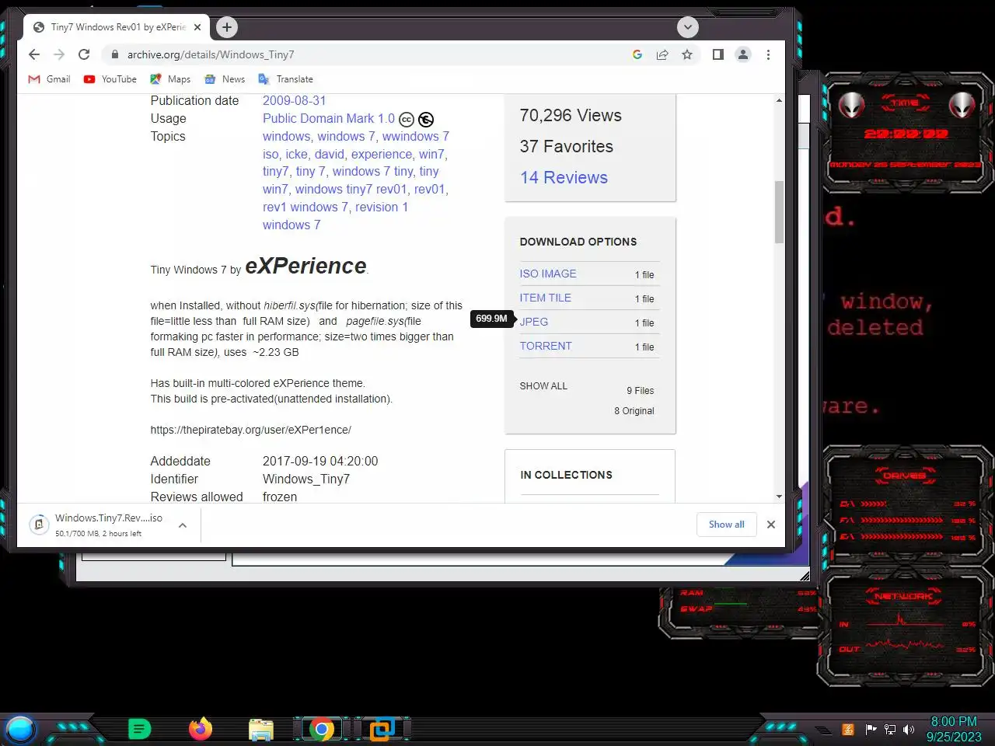
Task: Open Public Domain Mark 1.0 link
Action: click(329, 118)
